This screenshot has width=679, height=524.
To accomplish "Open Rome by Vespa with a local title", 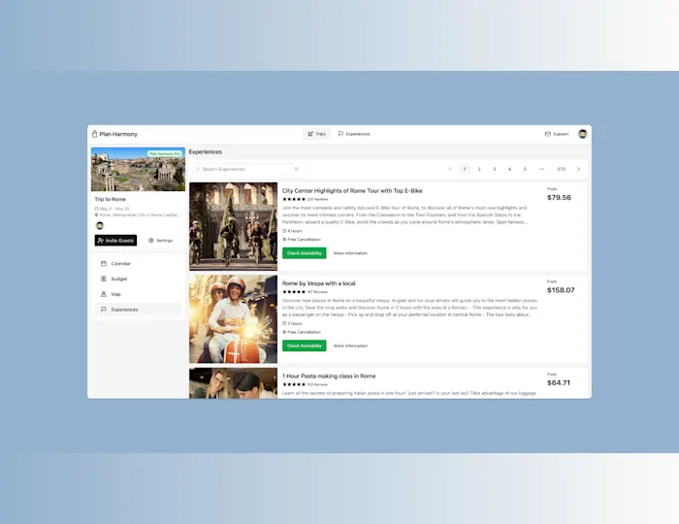I will (x=319, y=283).
